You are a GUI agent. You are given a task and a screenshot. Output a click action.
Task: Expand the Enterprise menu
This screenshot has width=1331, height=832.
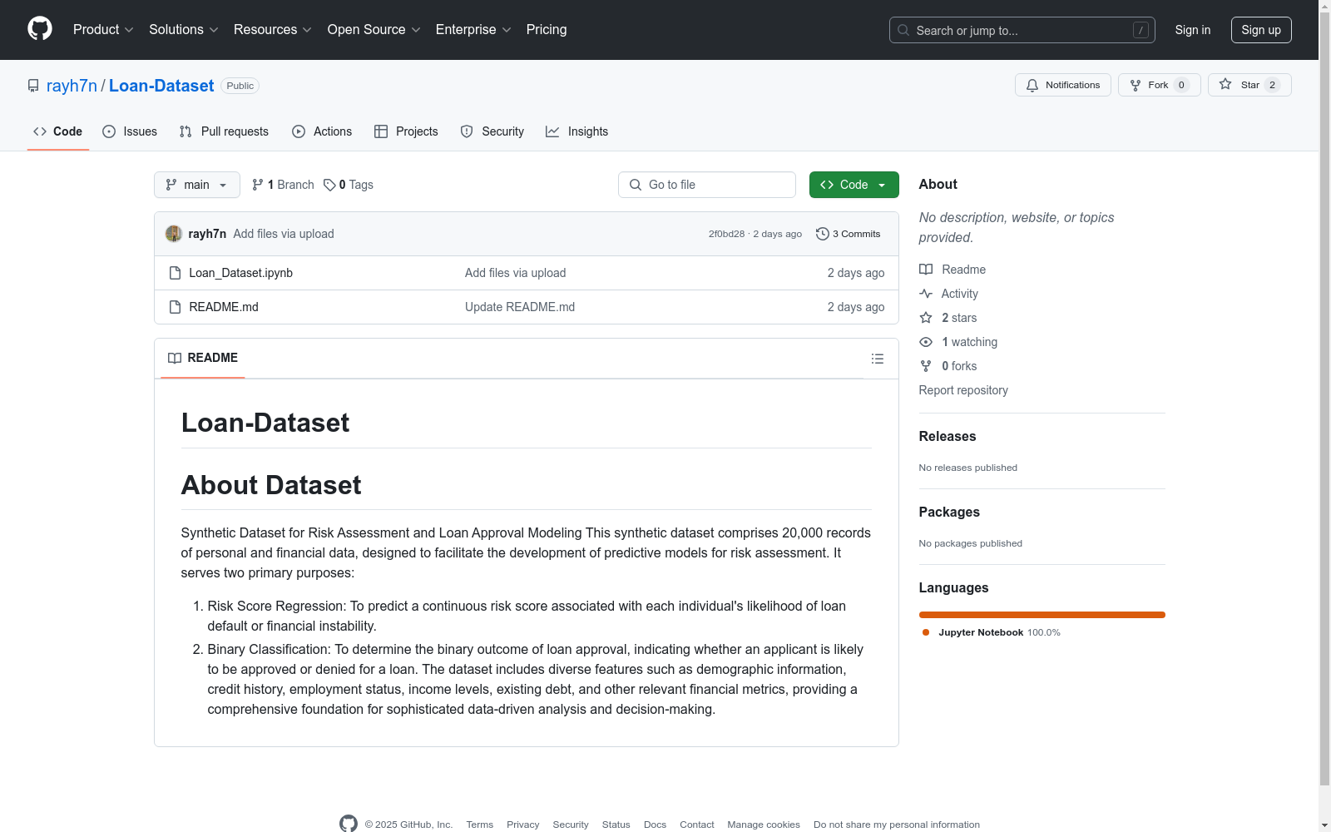tap(473, 29)
